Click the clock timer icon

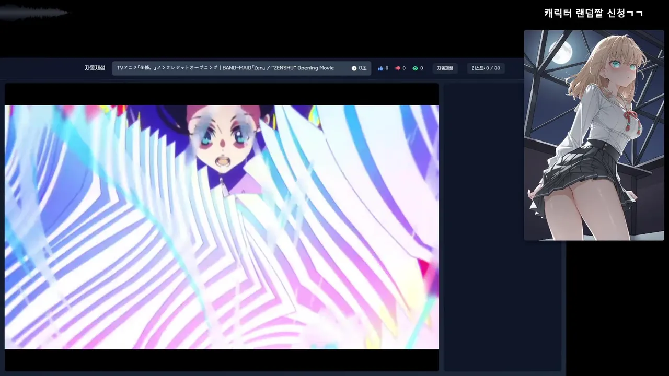click(x=354, y=68)
